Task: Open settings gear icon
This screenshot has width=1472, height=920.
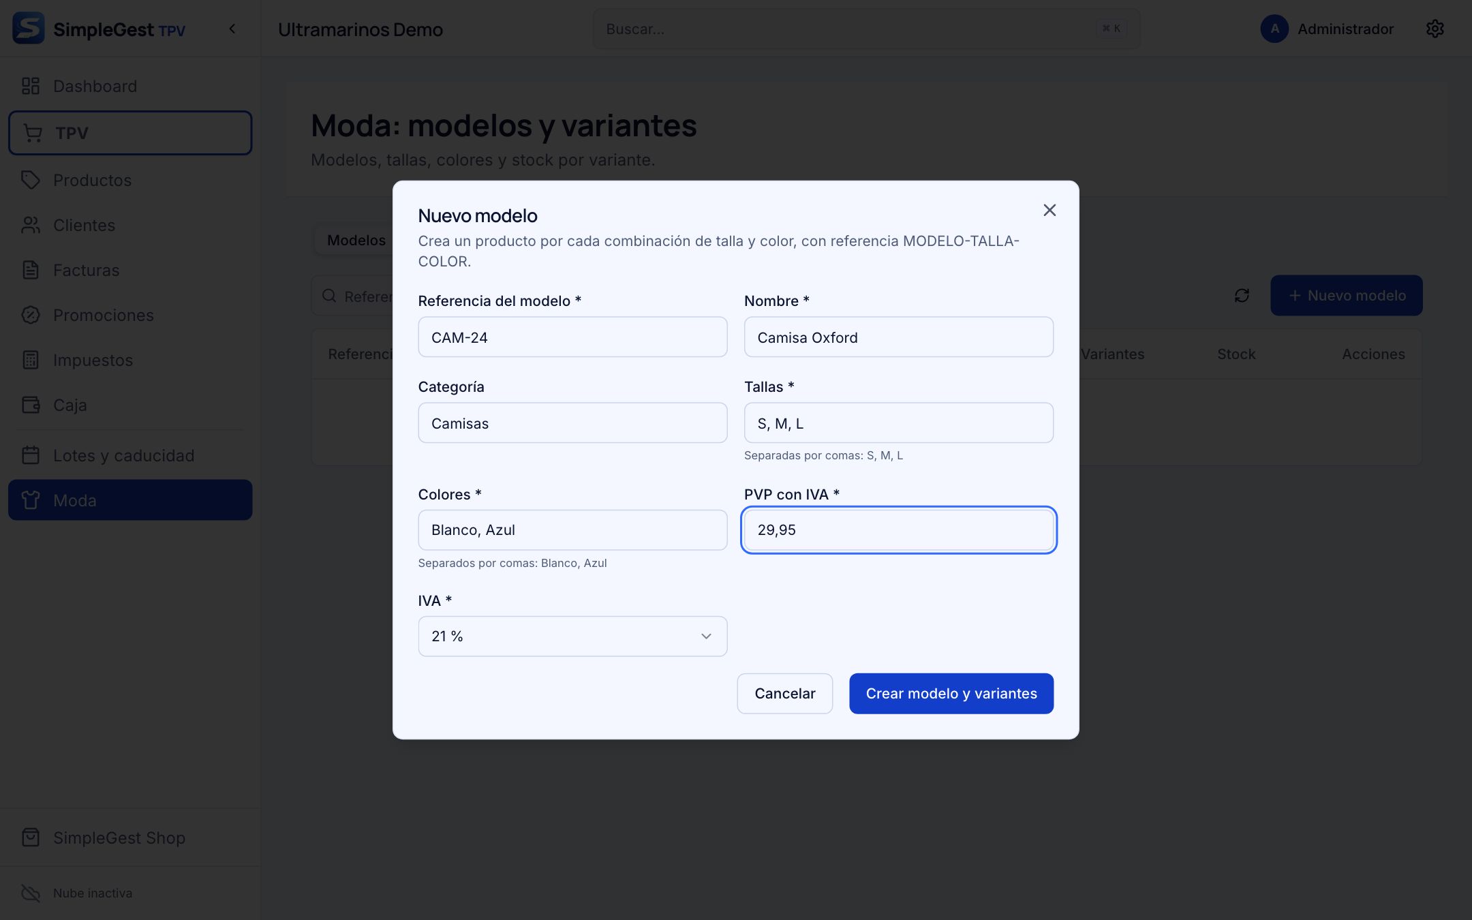Action: coord(1435,29)
